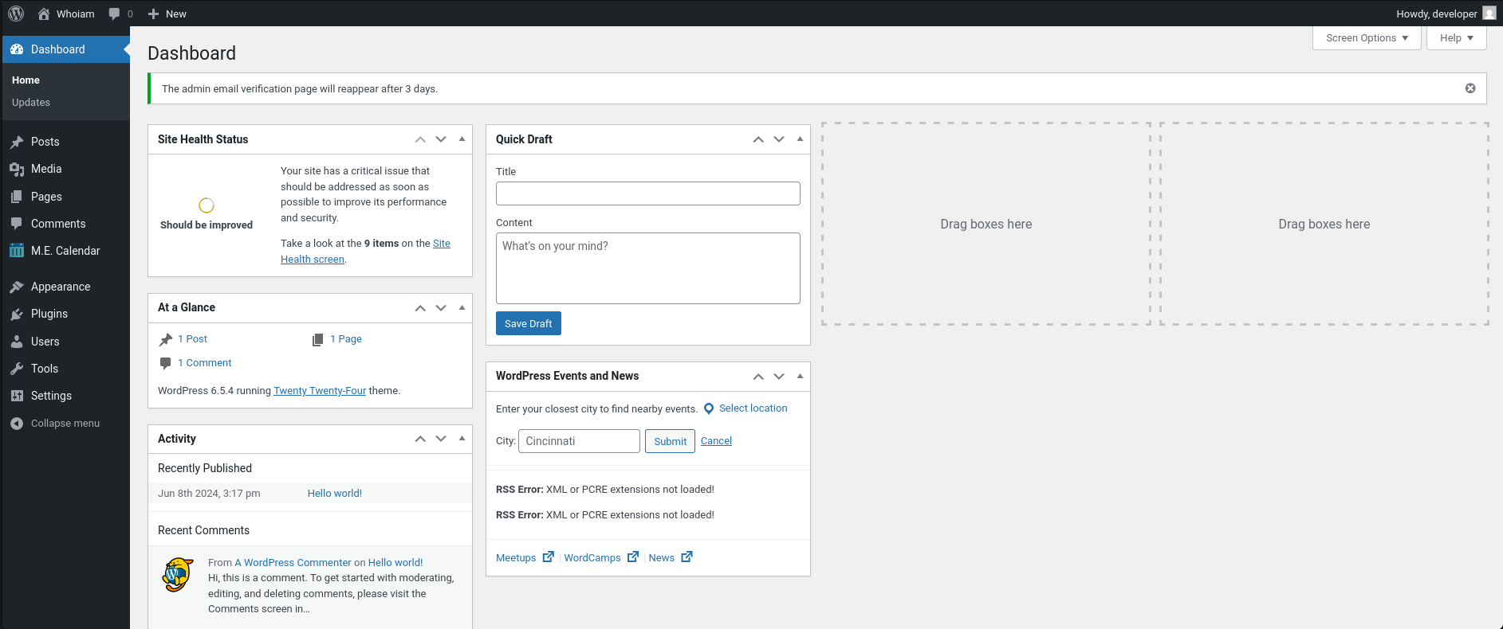Image resolution: width=1503 pixels, height=629 pixels.
Task: Open the Plugins menu
Action: (65, 314)
